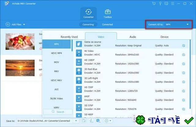Open the output folder icon
The width and height of the screenshot is (196, 127).
tap(84, 121)
